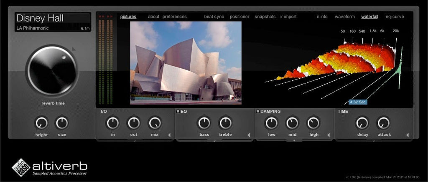
Task: Open the preferences tab
Action: coord(174,17)
